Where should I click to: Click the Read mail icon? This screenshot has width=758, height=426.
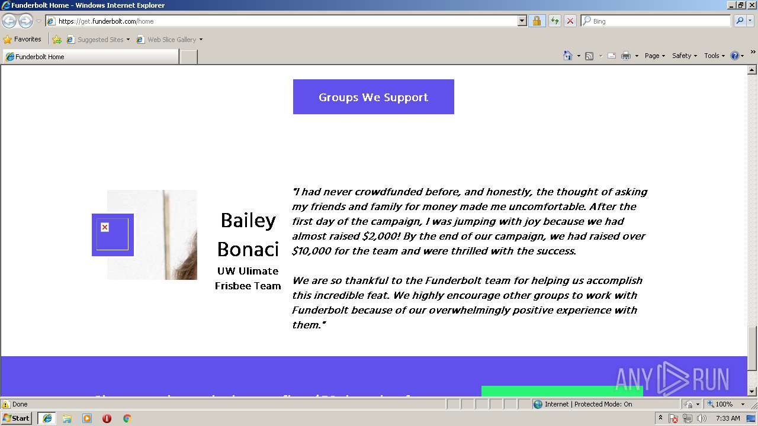[612, 56]
